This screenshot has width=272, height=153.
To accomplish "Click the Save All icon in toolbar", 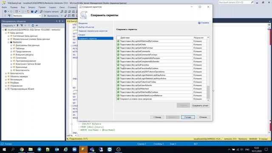I will [x=36, y=11].
